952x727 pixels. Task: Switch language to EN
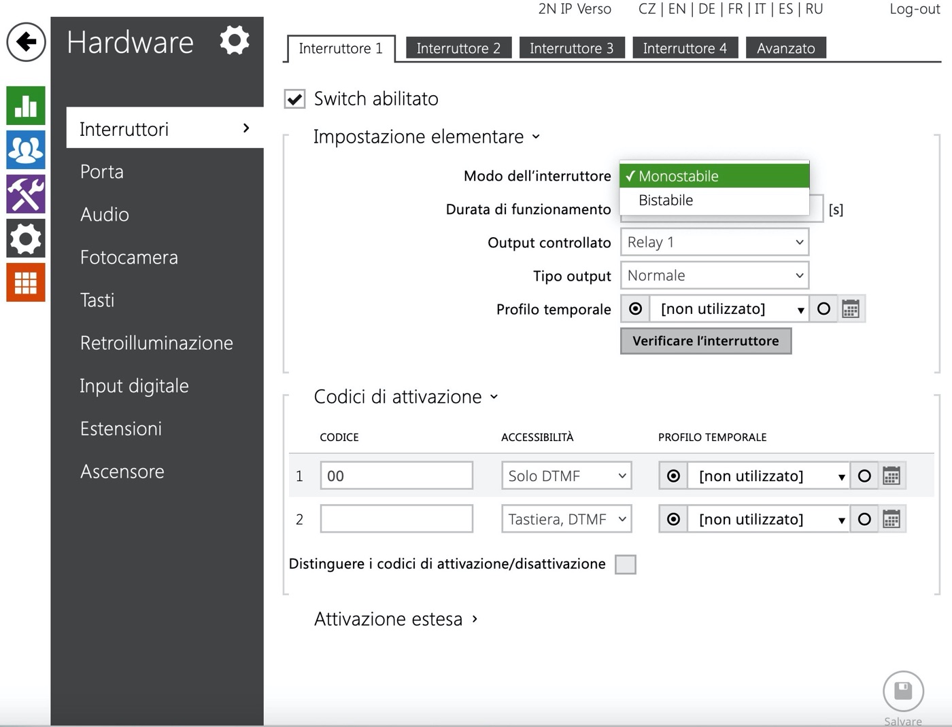pos(677,10)
